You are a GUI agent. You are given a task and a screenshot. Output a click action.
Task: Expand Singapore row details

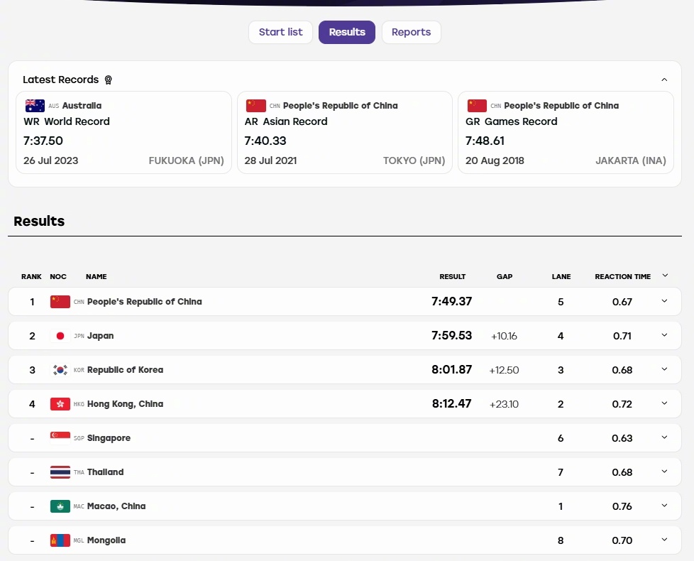tap(664, 437)
